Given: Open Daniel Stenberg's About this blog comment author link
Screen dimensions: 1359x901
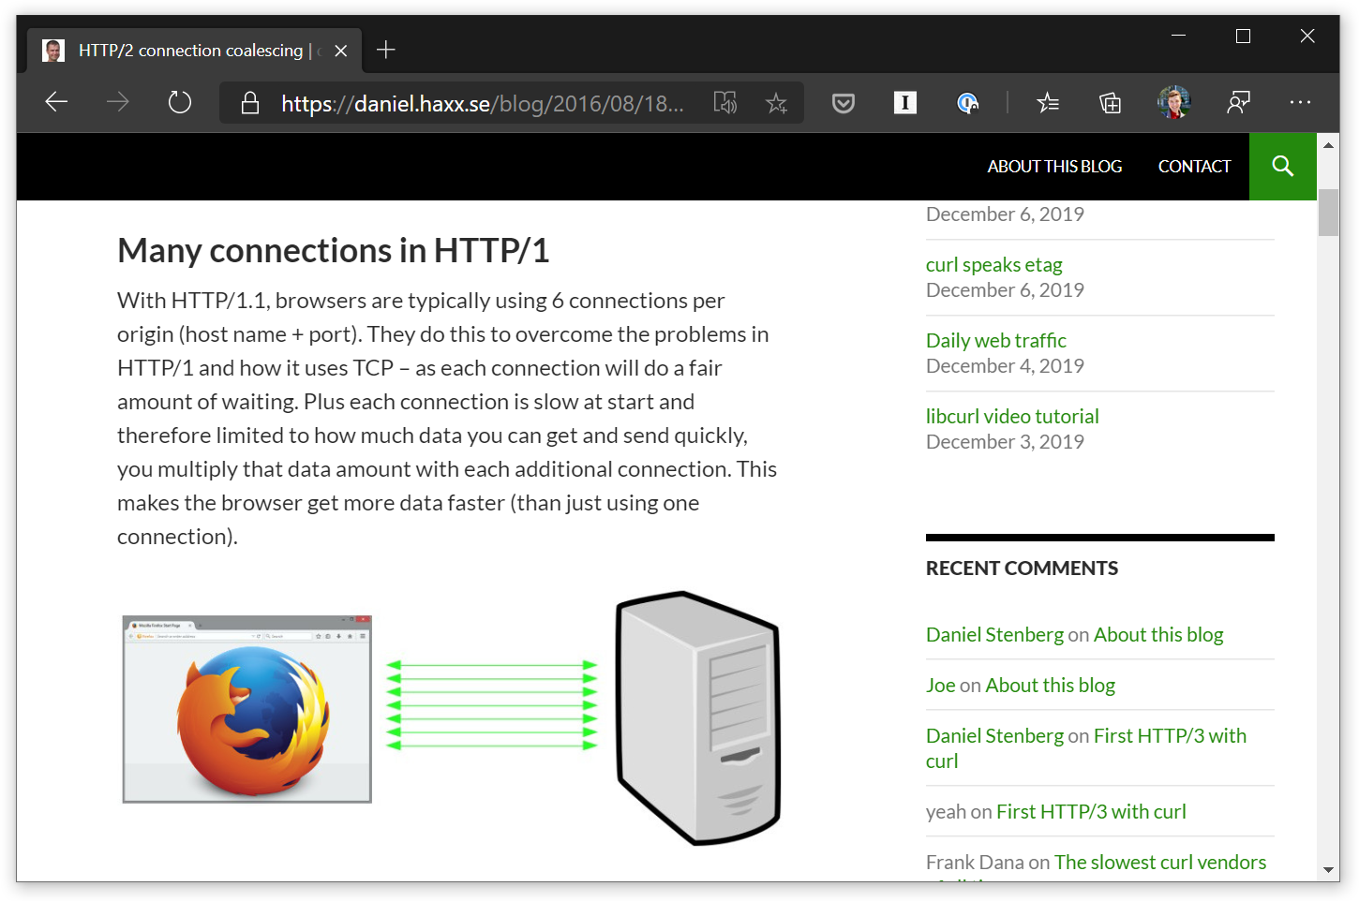Looking at the screenshot, I should (x=994, y=635).
